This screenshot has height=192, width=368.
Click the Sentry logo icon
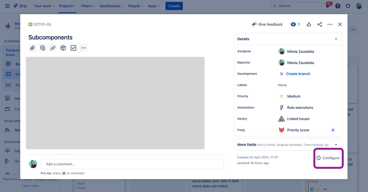tap(281, 119)
